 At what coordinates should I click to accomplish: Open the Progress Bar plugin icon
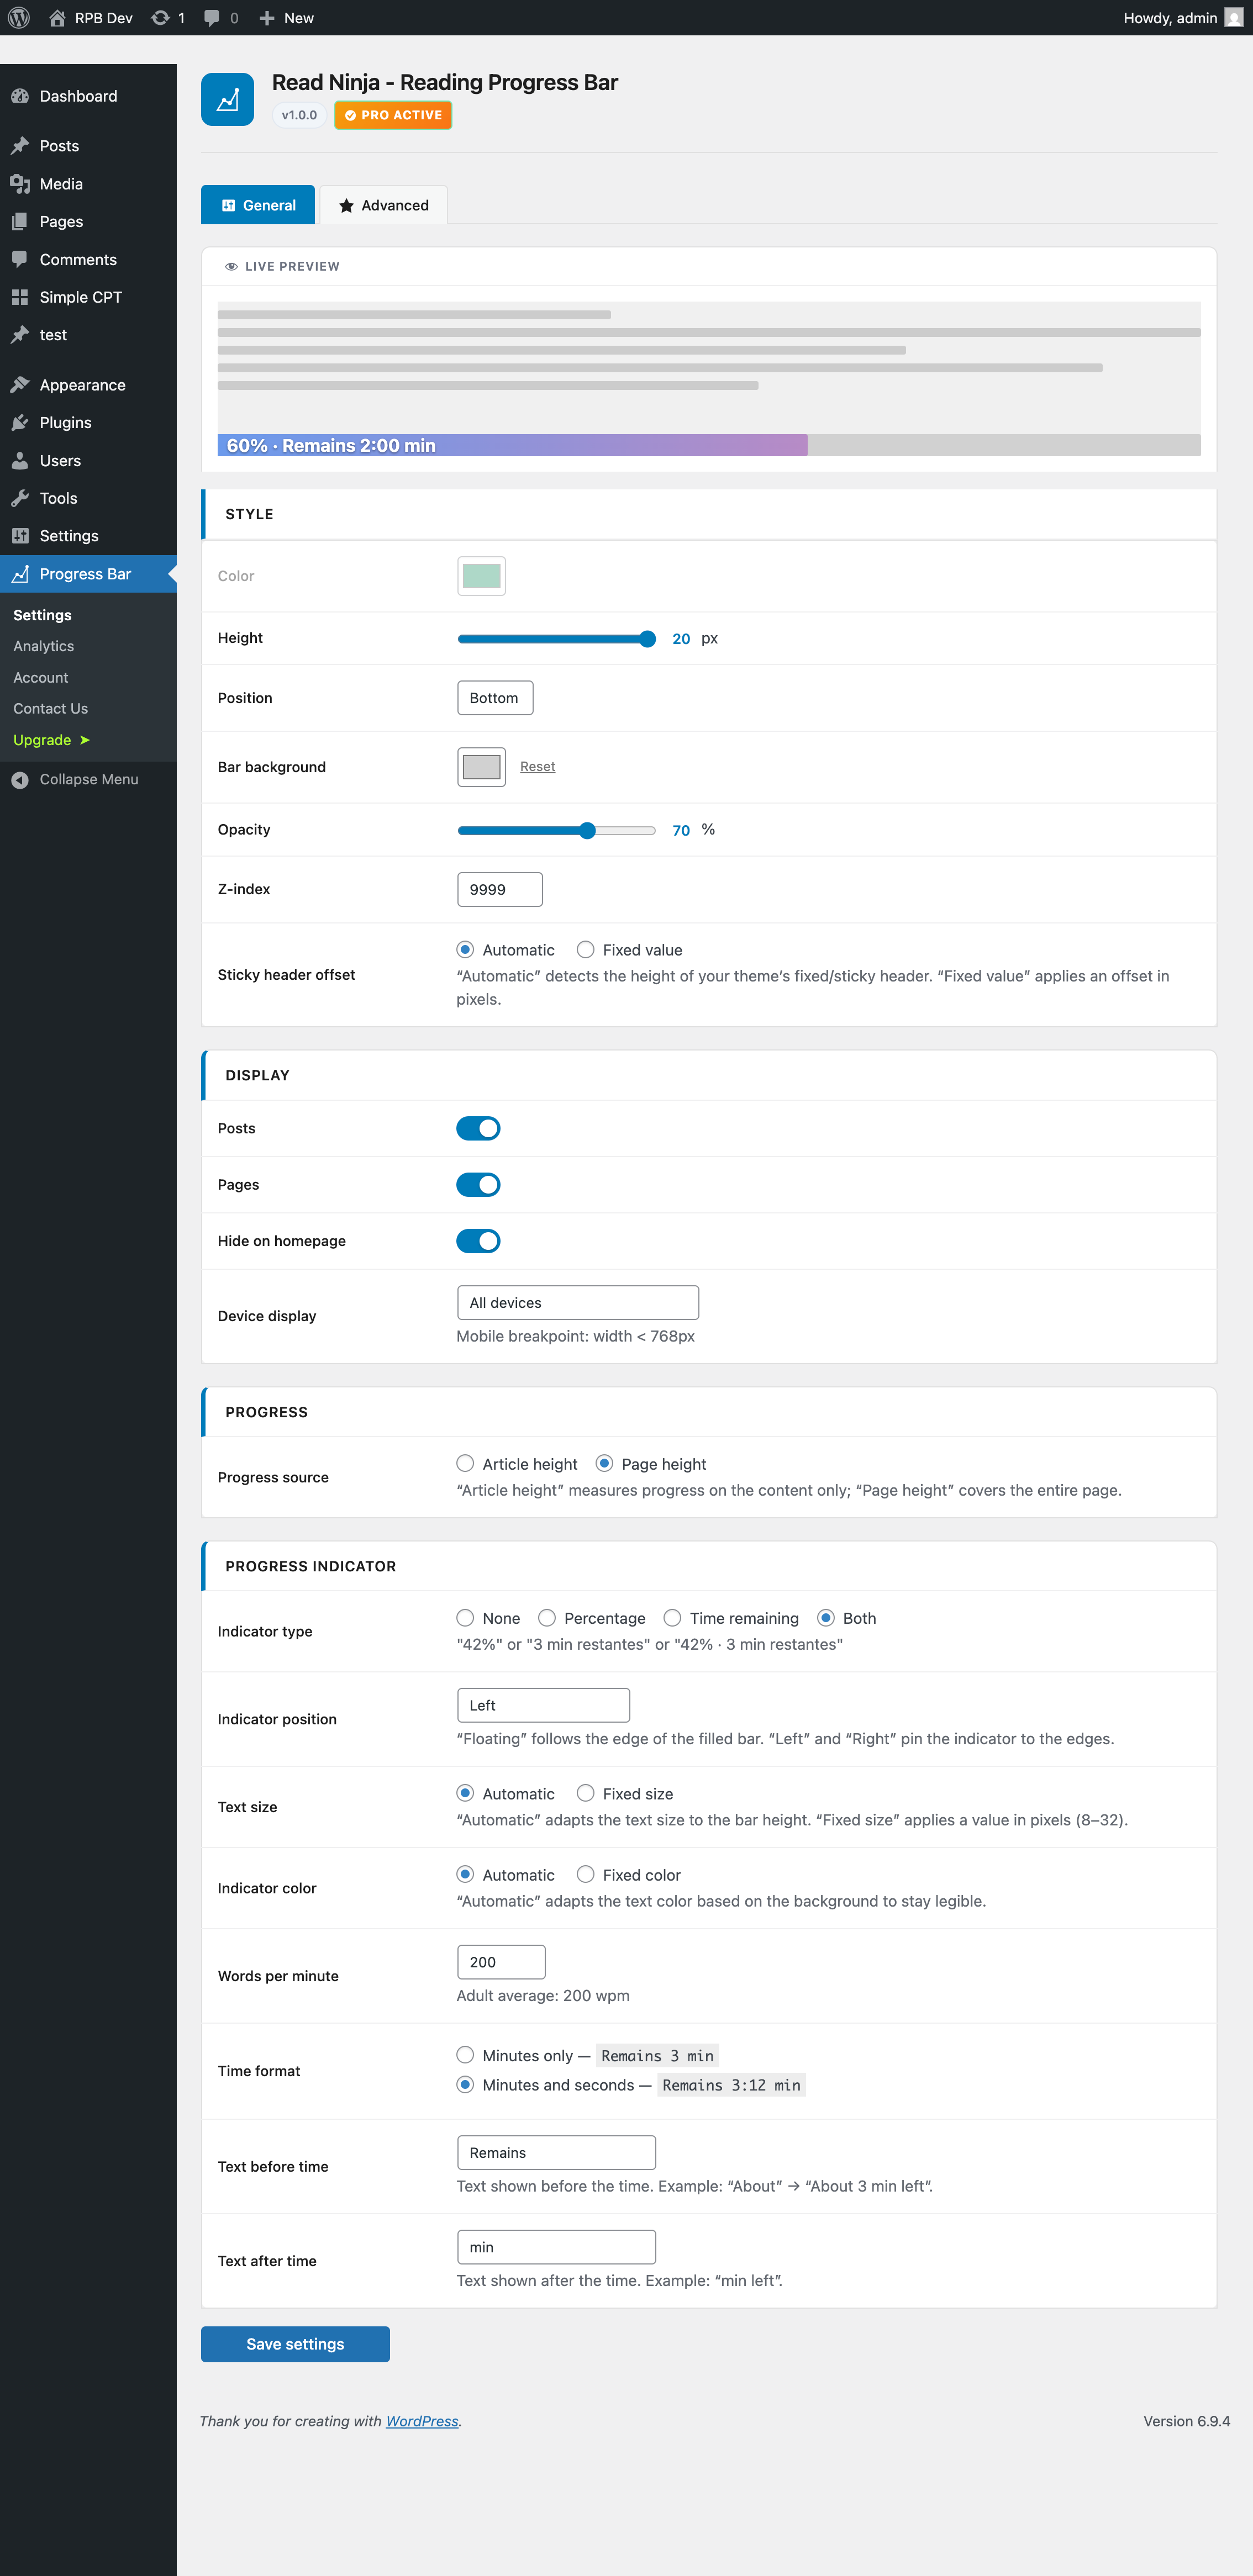point(21,573)
